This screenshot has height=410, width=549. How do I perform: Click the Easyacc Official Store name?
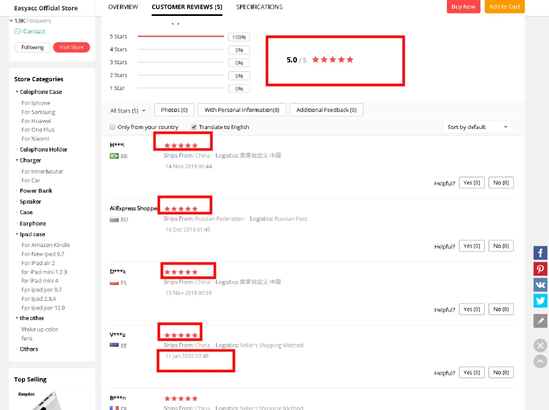[x=46, y=8]
